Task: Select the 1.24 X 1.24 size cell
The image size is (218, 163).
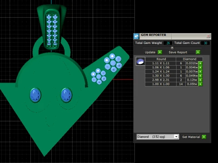Action: click(161, 72)
